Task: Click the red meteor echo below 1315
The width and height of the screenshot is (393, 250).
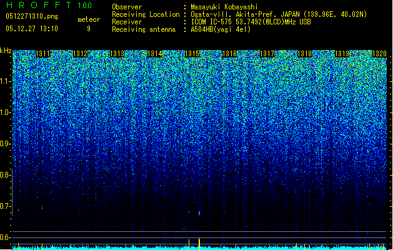Action: click(x=199, y=213)
